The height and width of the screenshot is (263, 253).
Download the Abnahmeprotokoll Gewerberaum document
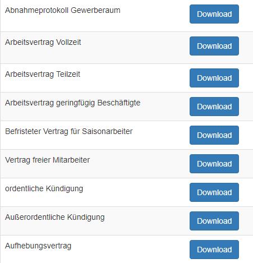click(214, 14)
